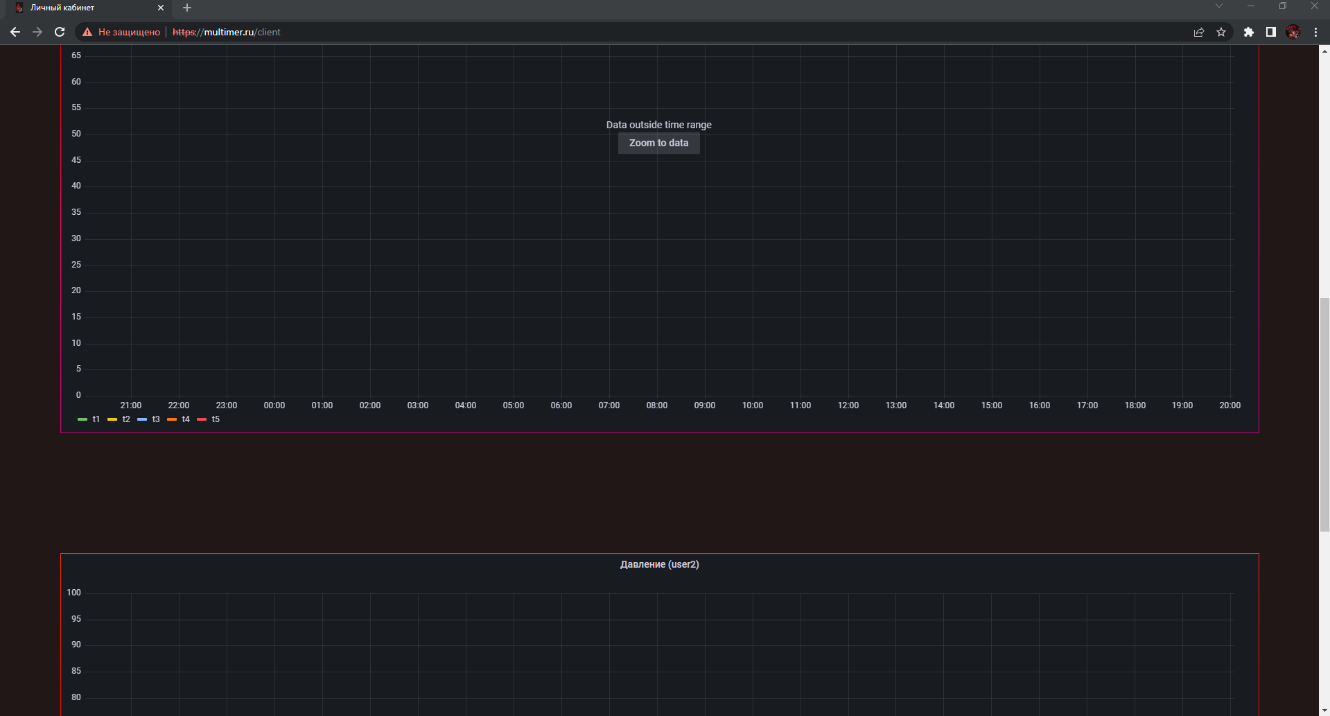Toggle t2 series in legend
The image size is (1330, 716).
(119, 419)
